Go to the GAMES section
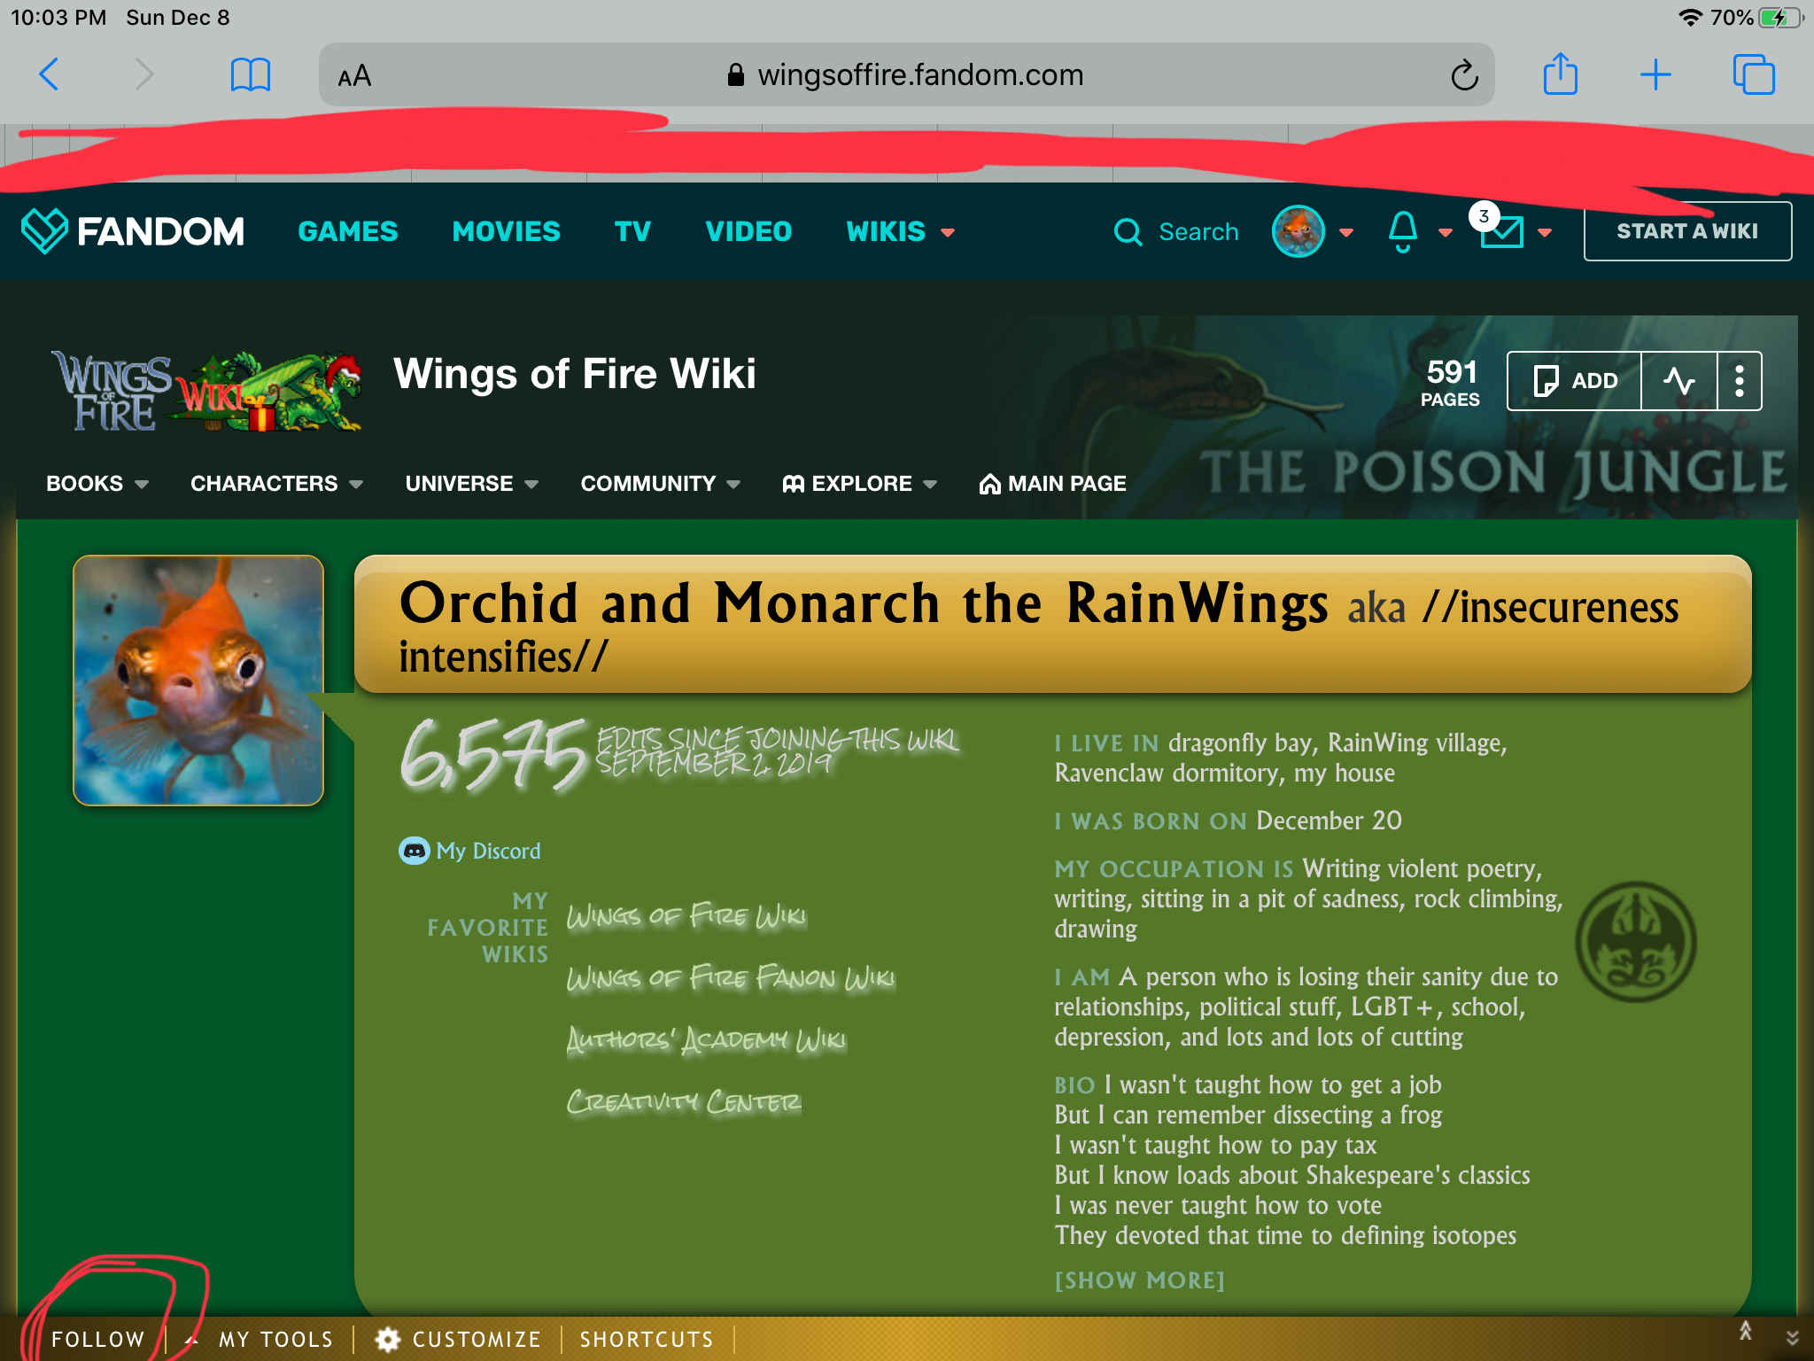Image resolution: width=1814 pixels, height=1361 pixels. coord(347,231)
